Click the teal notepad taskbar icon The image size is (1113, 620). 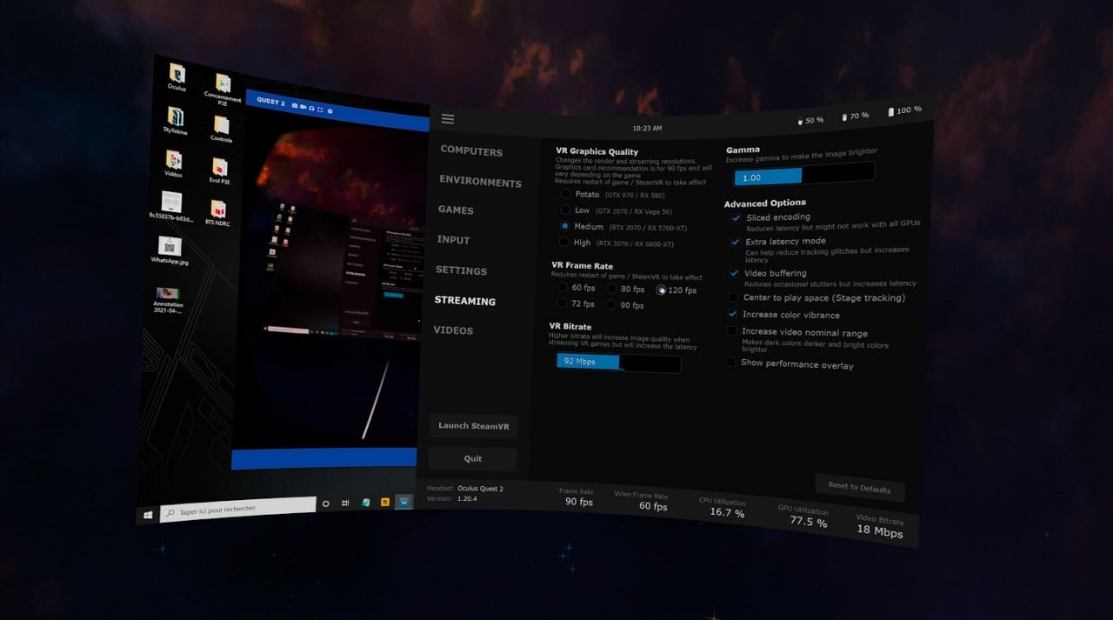[365, 502]
